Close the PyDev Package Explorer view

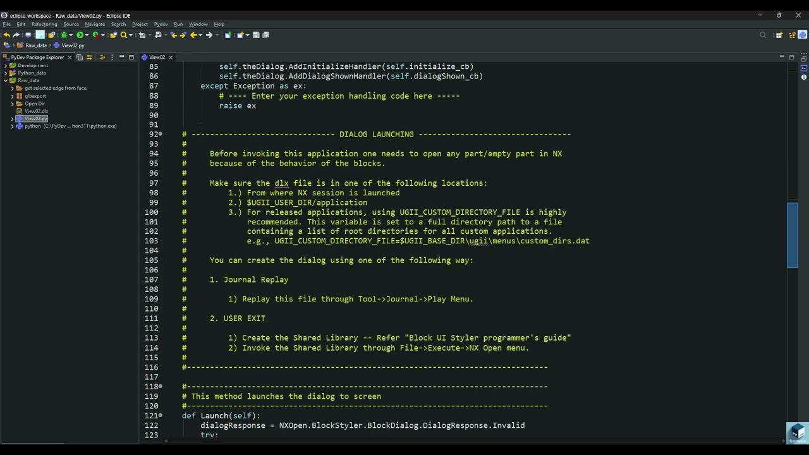click(x=70, y=57)
